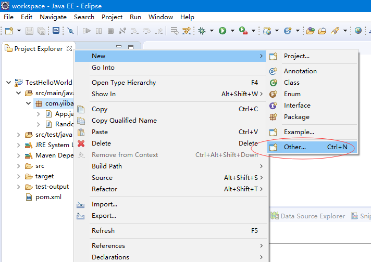Click the Open Type folder icon

point(310,31)
